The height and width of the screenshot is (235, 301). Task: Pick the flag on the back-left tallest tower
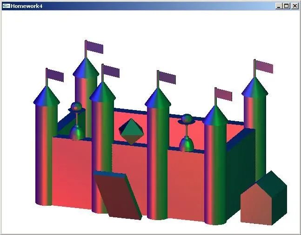coord(95,47)
